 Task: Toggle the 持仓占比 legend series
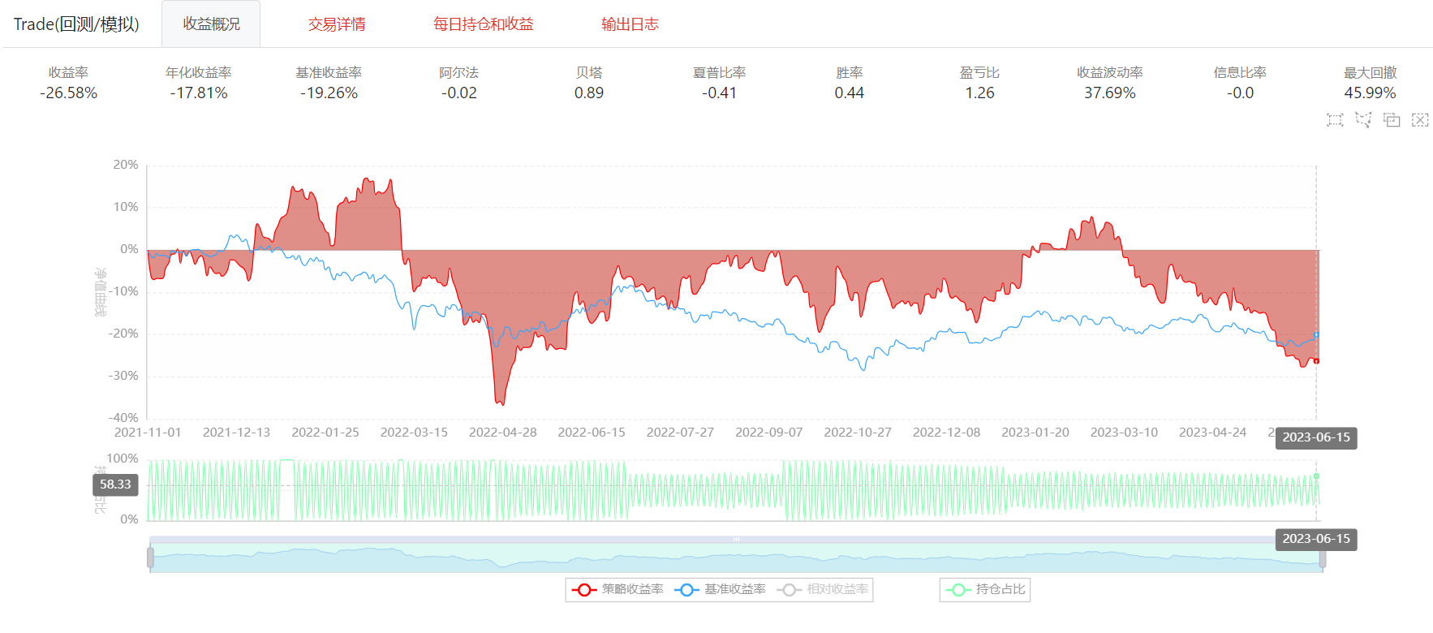985,589
